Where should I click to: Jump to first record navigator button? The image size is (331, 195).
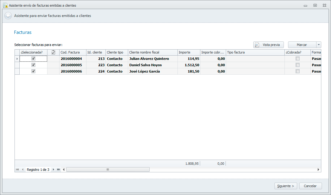click(17, 170)
